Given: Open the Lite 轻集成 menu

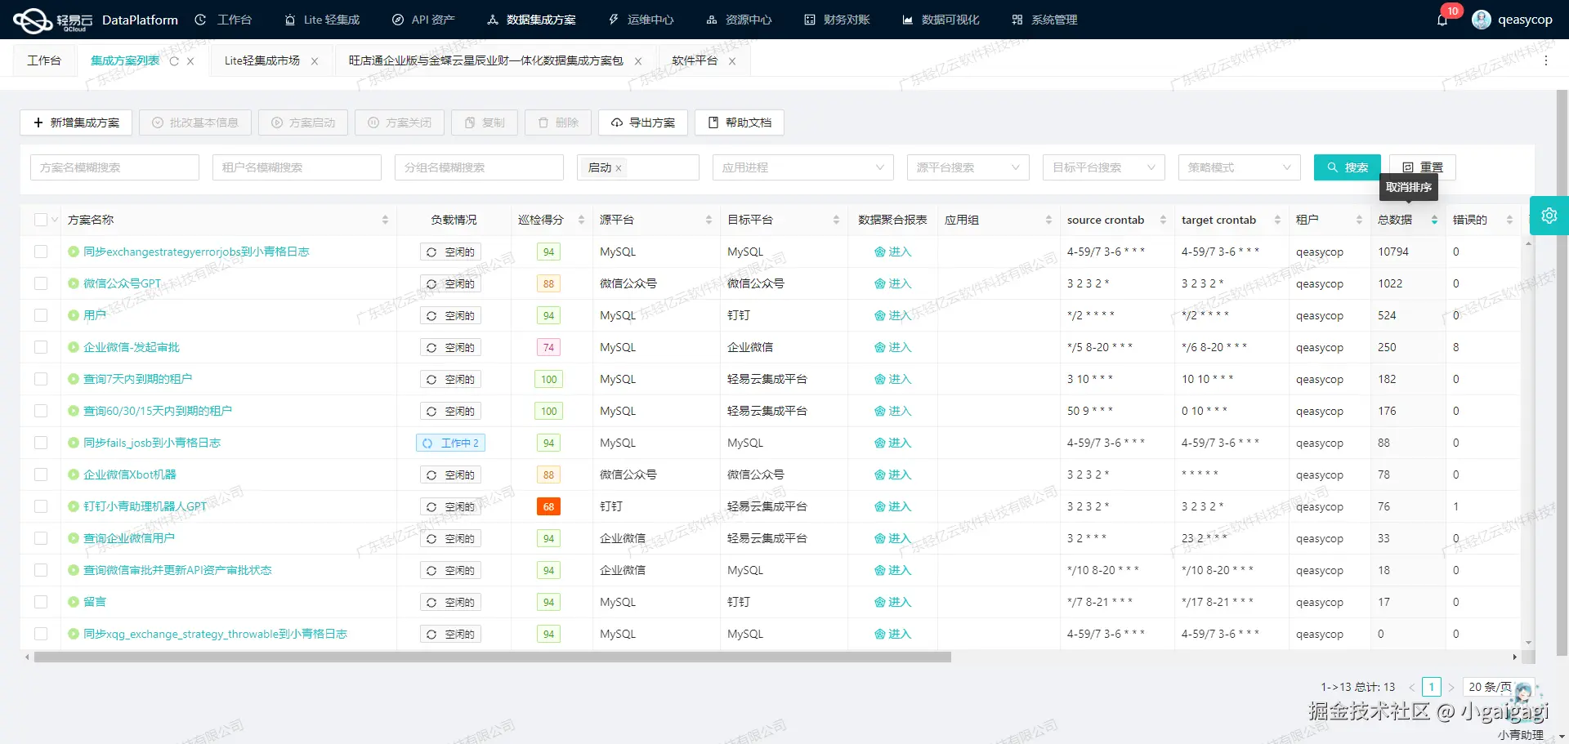Looking at the screenshot, I should 322,20.
